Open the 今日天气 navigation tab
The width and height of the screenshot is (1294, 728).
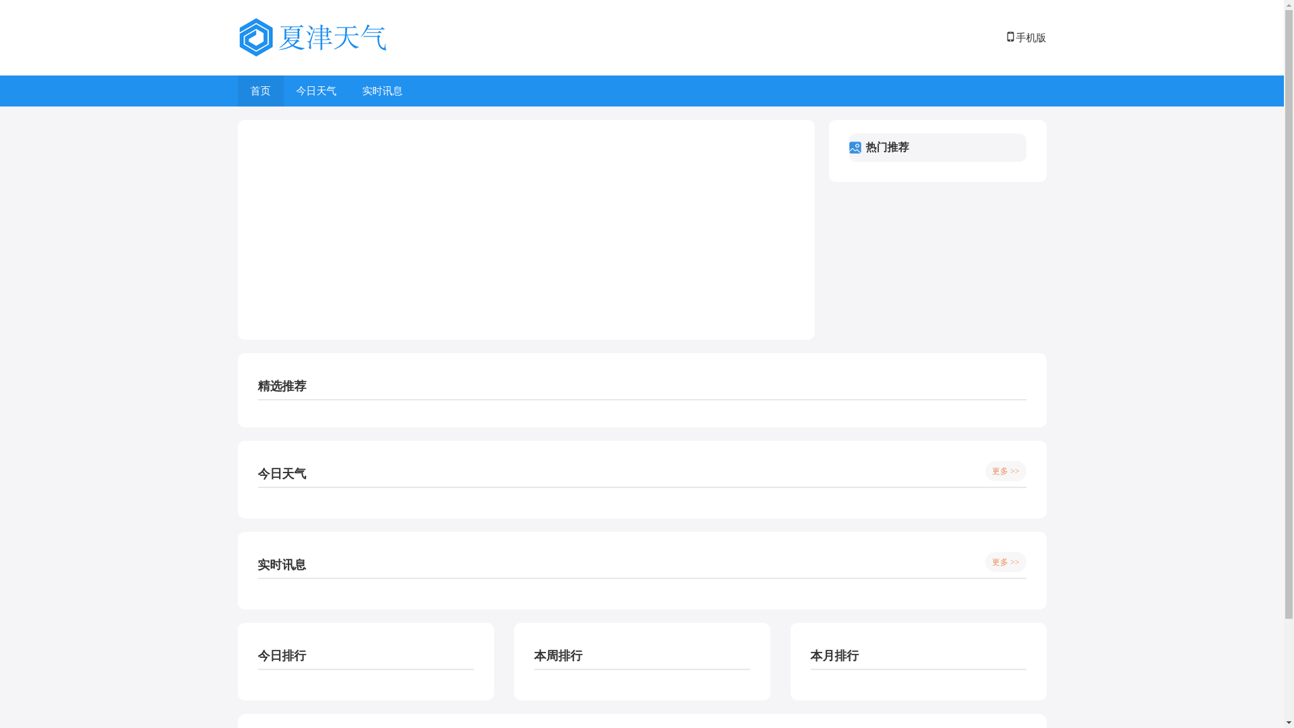point(316,91)
